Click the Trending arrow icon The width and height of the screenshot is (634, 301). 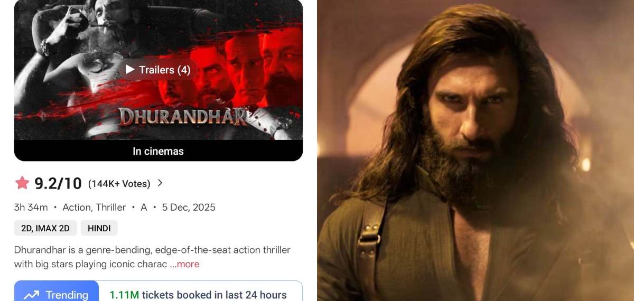point(32,295)
